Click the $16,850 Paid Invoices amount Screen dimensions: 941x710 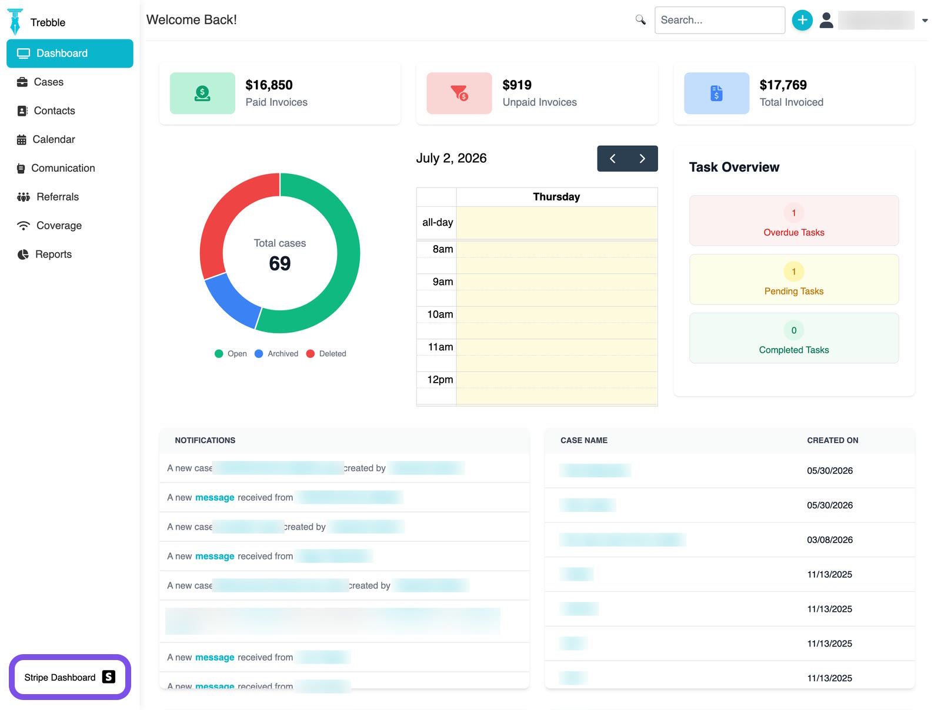(x=269, y=85)
